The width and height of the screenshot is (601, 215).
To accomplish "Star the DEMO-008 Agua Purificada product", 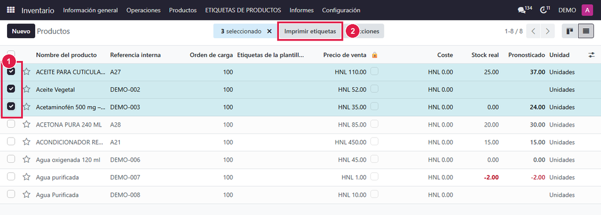I will point(26,195).
